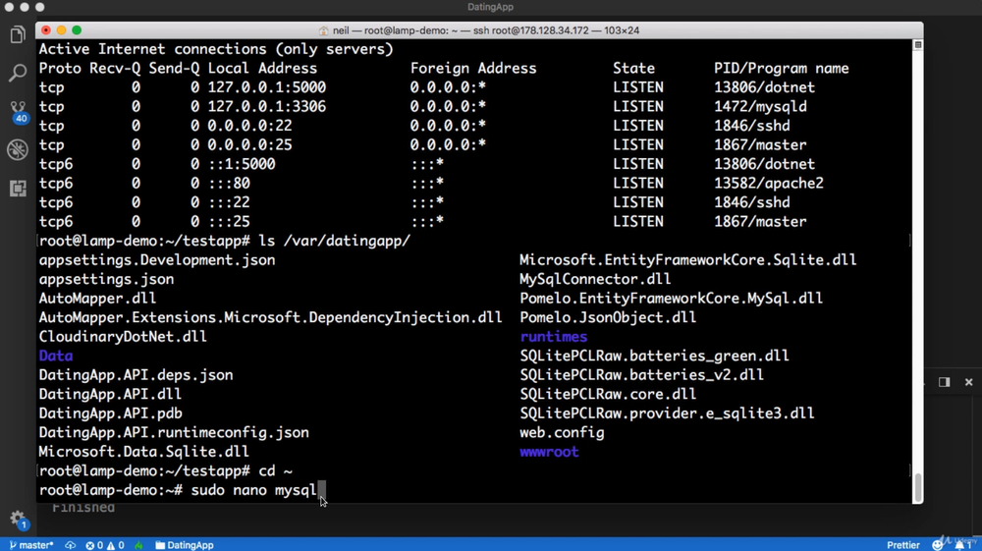
Task: Click the 'DatingApp' VS Code window title
Action: point(490,7)
